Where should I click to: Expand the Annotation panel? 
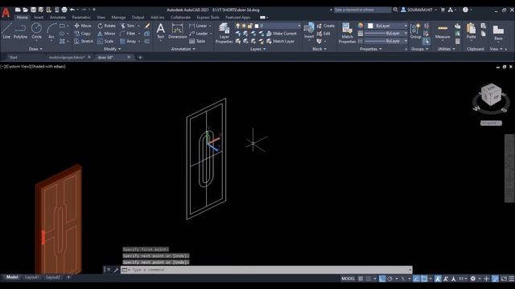click(183, 49)
